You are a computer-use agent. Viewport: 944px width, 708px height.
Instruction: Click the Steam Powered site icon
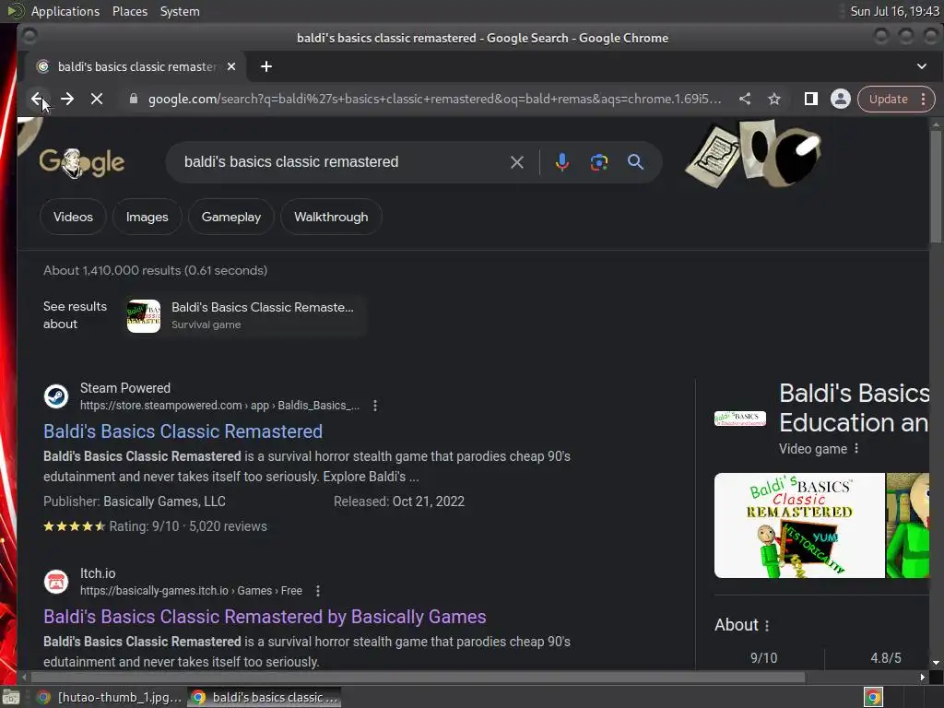tap(56, 396)
